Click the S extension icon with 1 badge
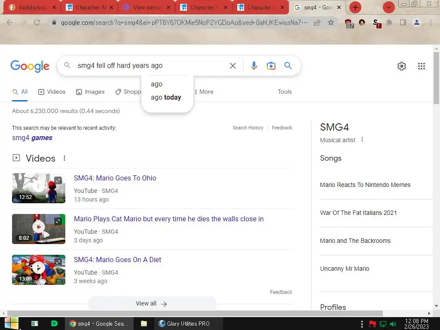440x330 pixels. click(376, 23)
